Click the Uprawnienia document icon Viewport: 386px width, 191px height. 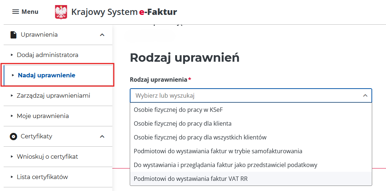[x=13, y=35]
